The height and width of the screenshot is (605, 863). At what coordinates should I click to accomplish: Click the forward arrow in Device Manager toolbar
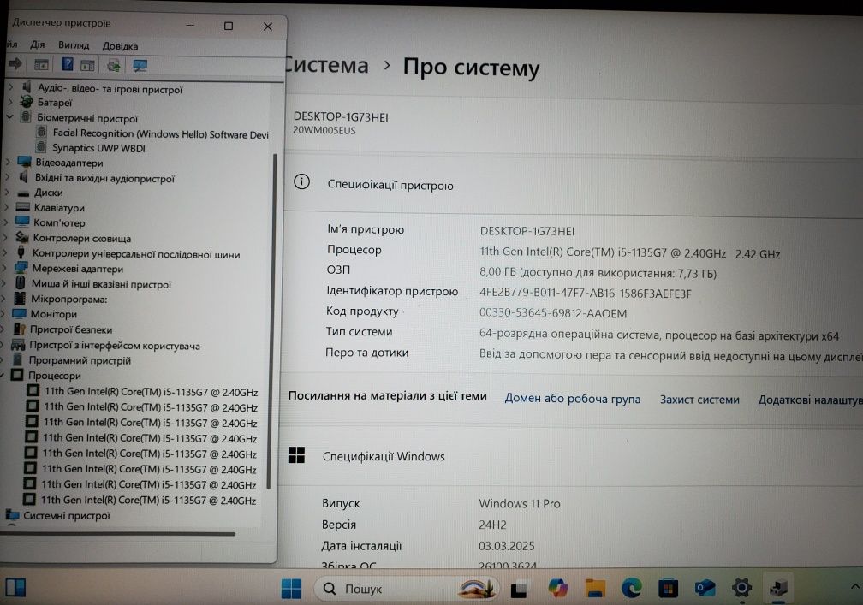point(15,64)
